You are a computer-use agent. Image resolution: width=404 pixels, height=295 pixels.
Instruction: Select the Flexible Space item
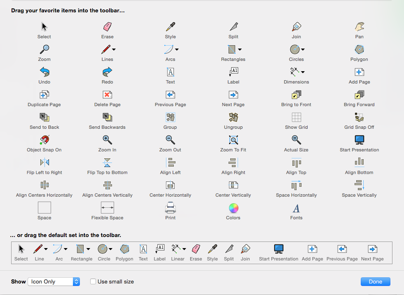coord(107,208)
